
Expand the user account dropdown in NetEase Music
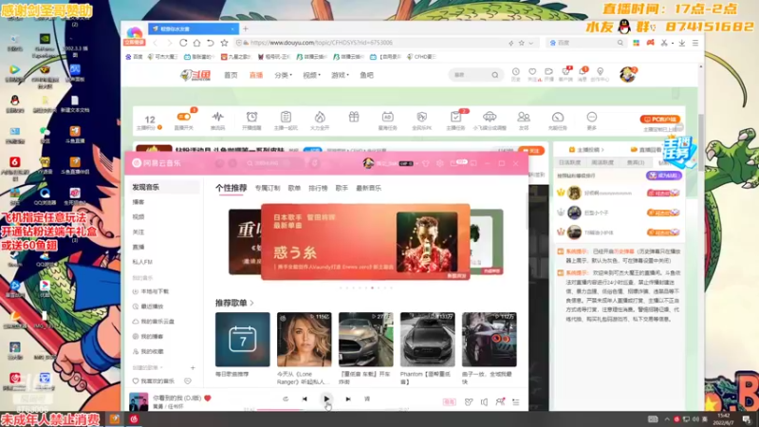coord(417,163)
